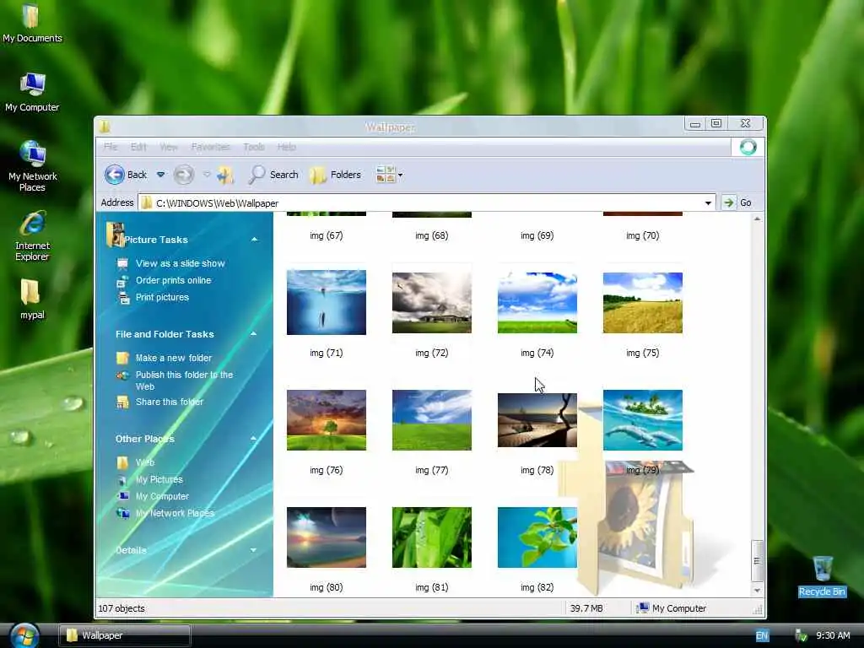Click the file label img (70)

pyautogui.click(x=642, y=235)
